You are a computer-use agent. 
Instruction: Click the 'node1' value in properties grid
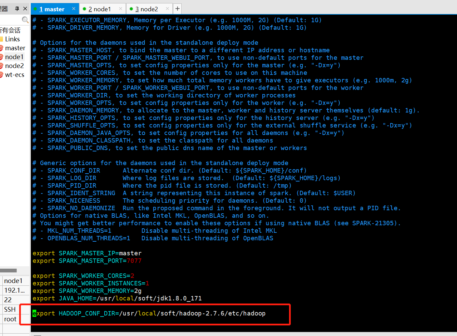(x=13, y=281)
